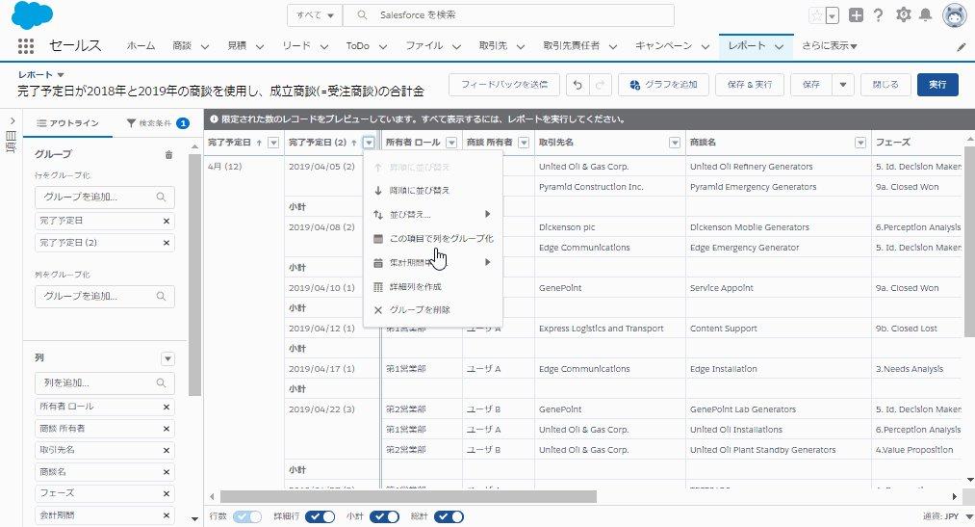Toggle the 行数 switch

tap(246, 516)
